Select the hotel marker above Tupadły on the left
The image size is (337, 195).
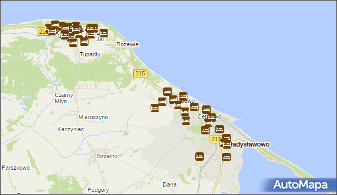tap(73, 43)
